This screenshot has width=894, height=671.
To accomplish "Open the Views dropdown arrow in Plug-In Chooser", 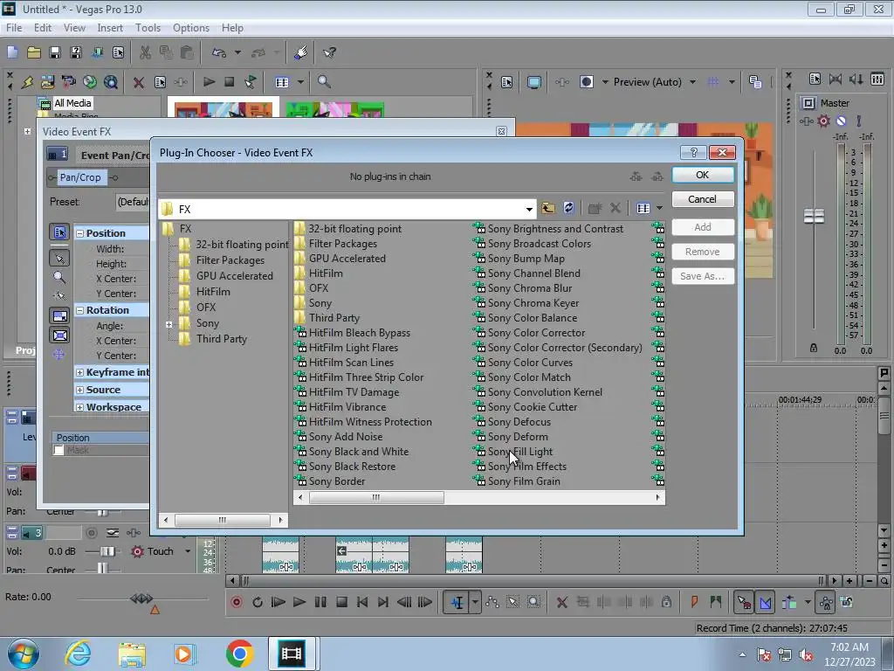I will click(x=660, y=208).
